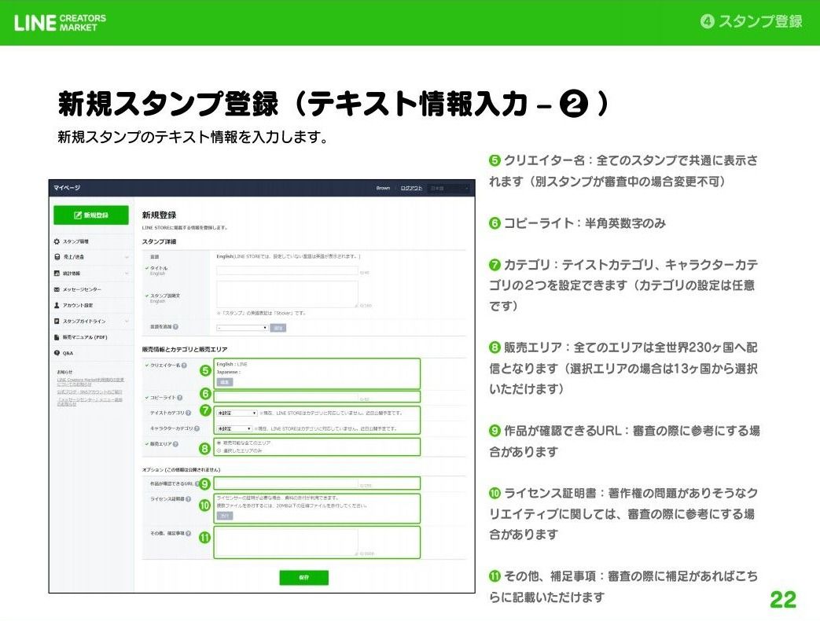Click the help icon next to ライセンス証明書
The image size is (820, 621).
pos(188,499)
